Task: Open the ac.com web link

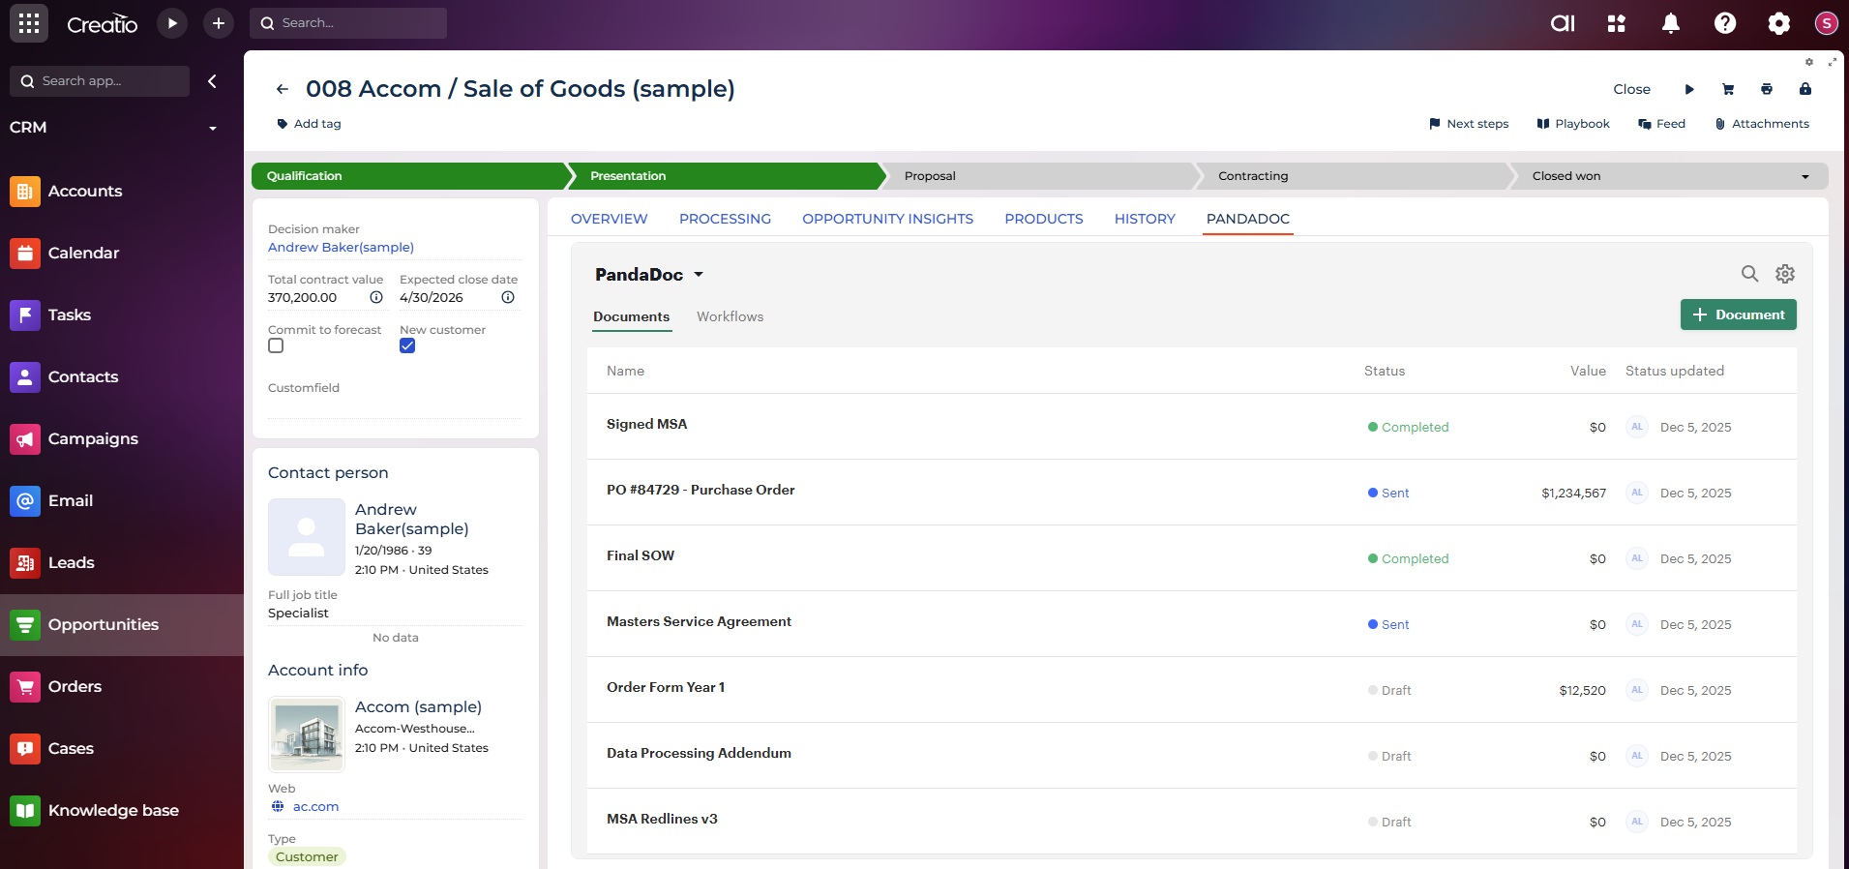Action: click(315, 806)
